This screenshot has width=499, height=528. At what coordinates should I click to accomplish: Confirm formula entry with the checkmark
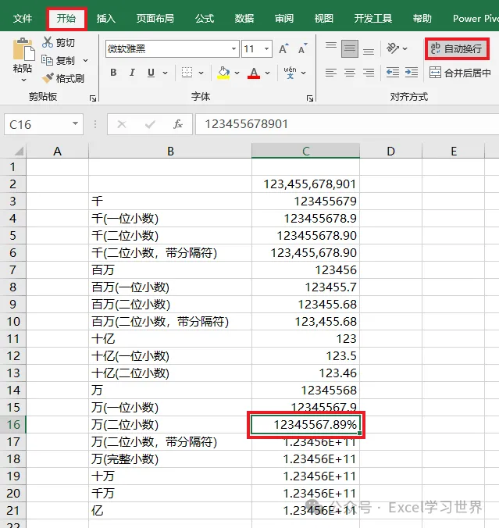coord(150,125)
